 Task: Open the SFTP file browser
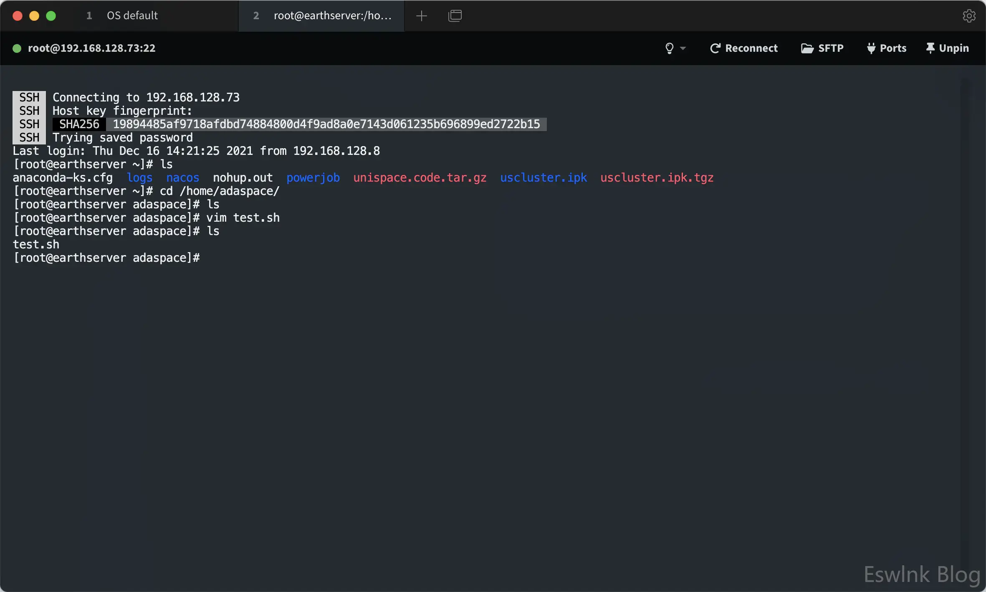(822, 48)
